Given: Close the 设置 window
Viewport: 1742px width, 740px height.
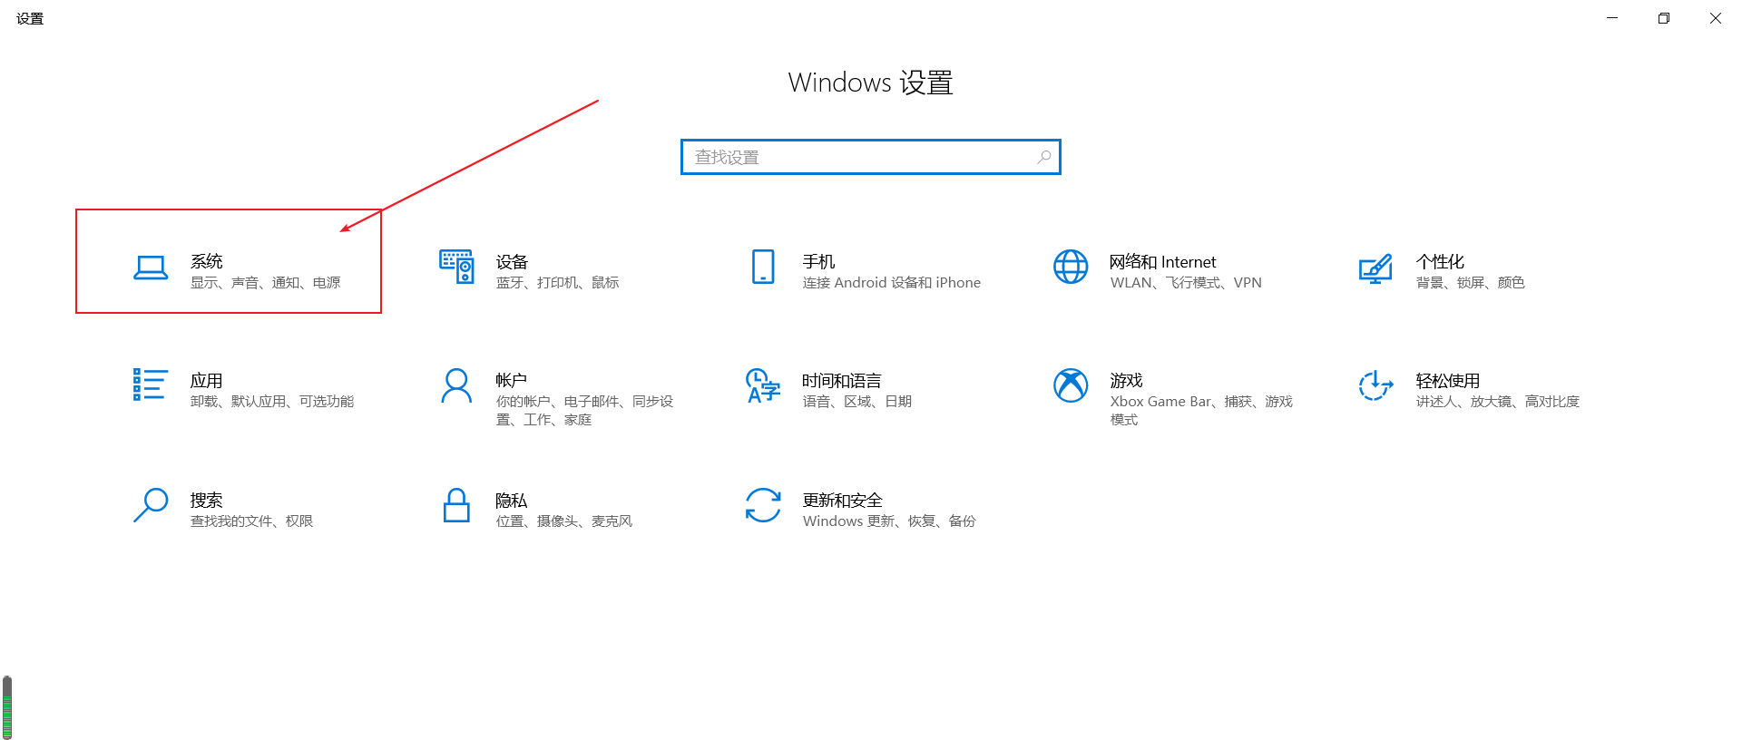Looking at the screenshot, I should 1716,18.
